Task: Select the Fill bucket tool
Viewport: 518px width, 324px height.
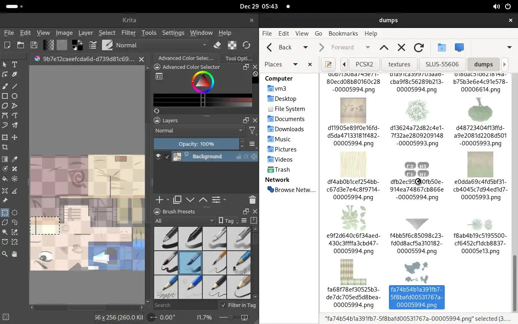Action: (x=5, y=179)
